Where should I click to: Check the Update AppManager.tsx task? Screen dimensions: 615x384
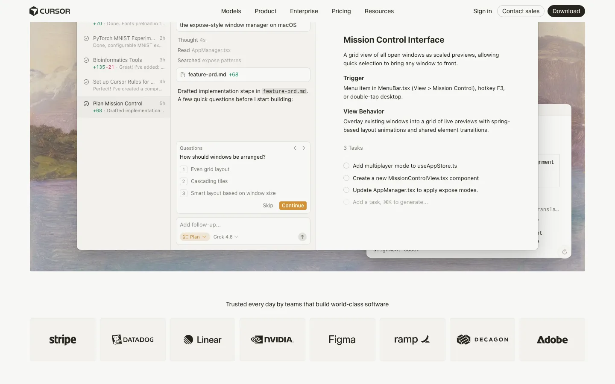point(346,190)
